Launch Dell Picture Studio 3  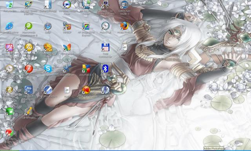124,4
